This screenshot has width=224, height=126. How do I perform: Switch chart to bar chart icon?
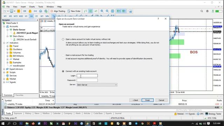point(85,11)
